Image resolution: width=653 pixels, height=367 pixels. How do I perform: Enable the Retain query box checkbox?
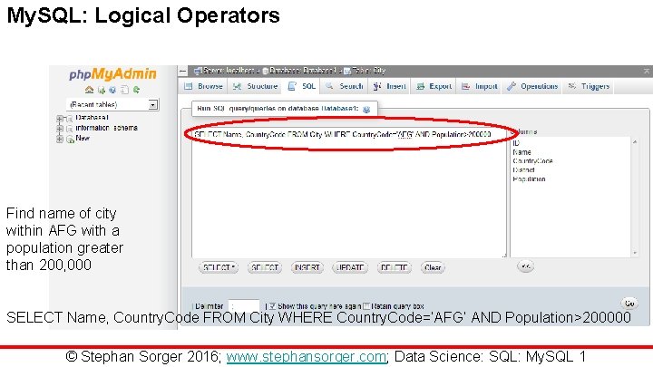[x=366, y=306]
